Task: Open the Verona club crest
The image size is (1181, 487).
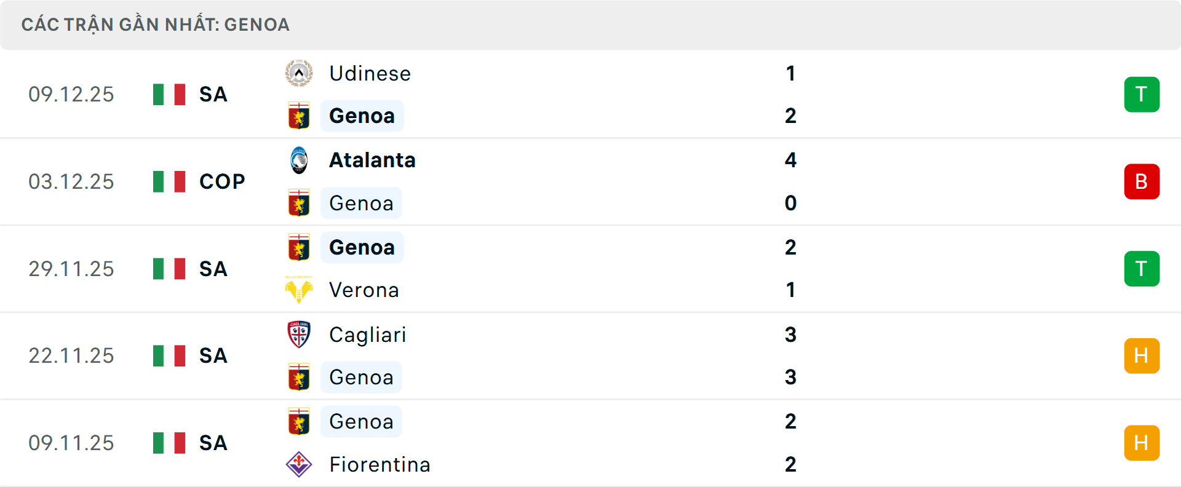Action: [x=300, y=290]
